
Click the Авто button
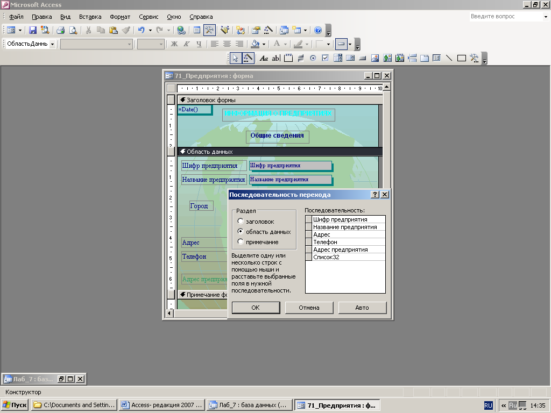coord(362,308)
